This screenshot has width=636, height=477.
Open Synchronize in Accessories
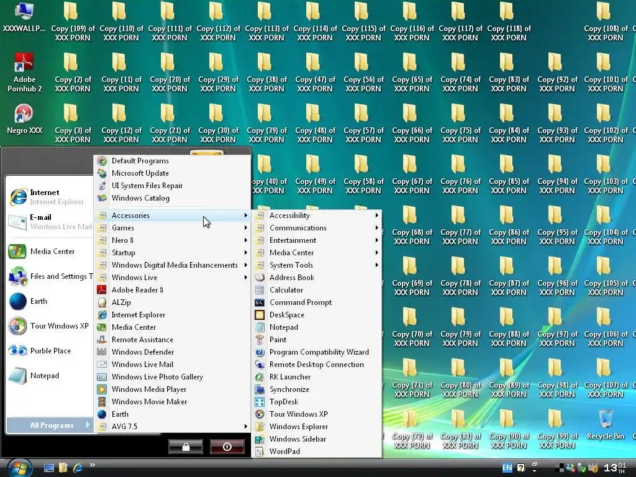316,389
